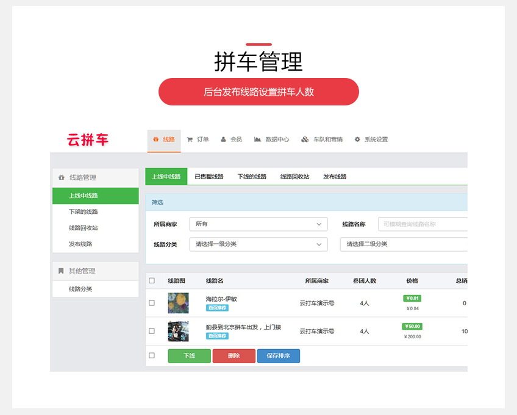517x415 pixels.
Task: Click the 线路名称 search input field
Action: (422, 224)
